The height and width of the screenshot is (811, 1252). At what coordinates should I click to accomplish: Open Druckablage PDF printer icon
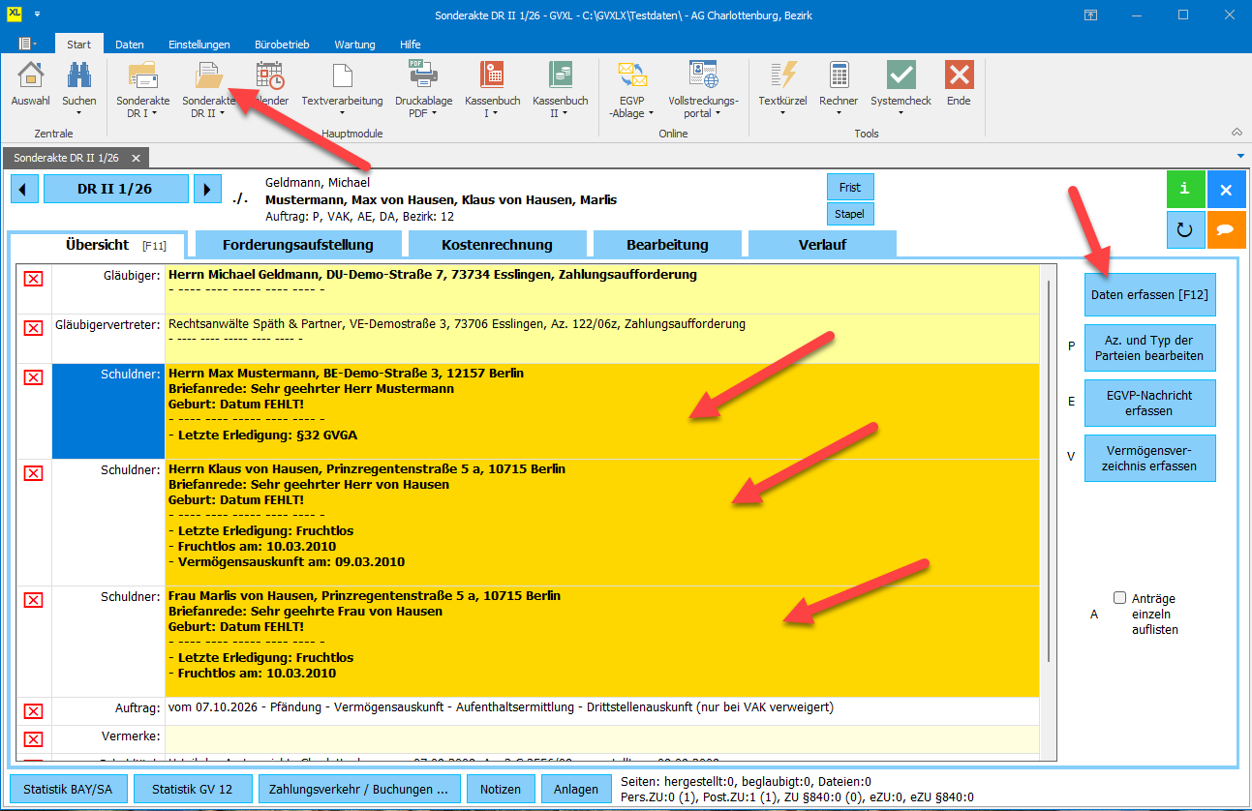point(422,75)
